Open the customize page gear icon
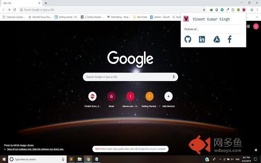The height and width of the screenshot is (163, 261). point(256,150)
